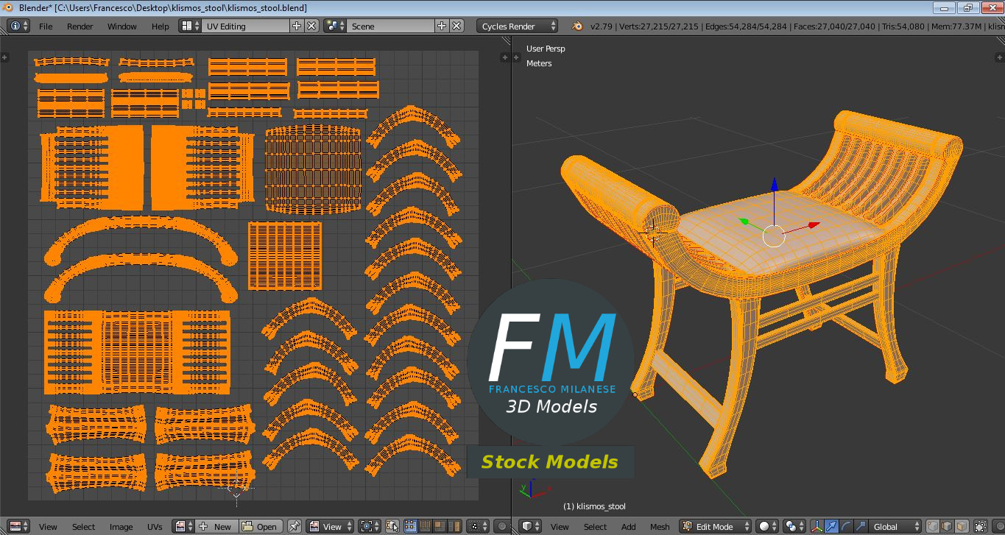The image size is (1005, 535).
Task: Open the Cycles Render engine dropdown
Action: [x=518, y=26]
